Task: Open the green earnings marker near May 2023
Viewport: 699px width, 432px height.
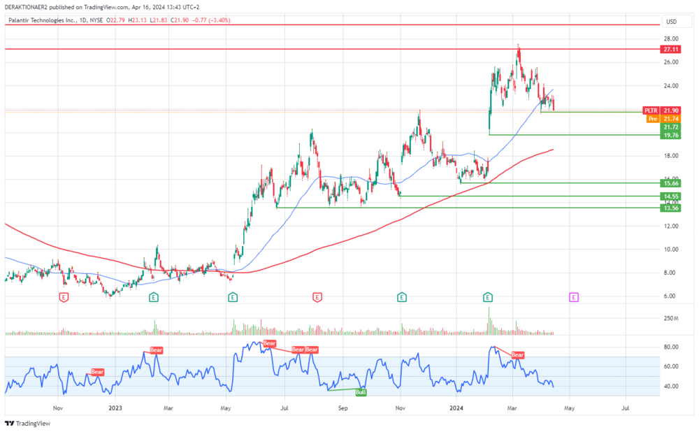Action: click(232, 297)
